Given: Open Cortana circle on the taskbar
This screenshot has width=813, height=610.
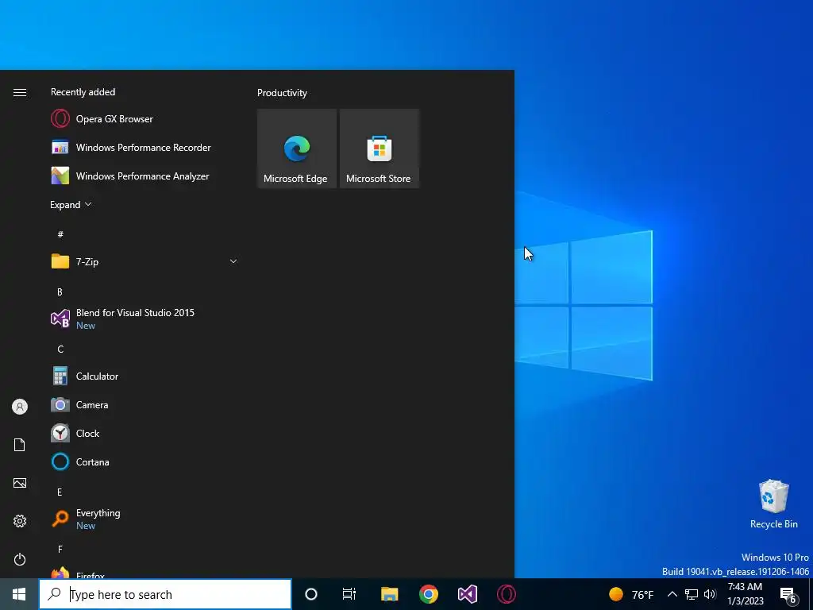Looking at the screenshot, I should pos(311,594).
